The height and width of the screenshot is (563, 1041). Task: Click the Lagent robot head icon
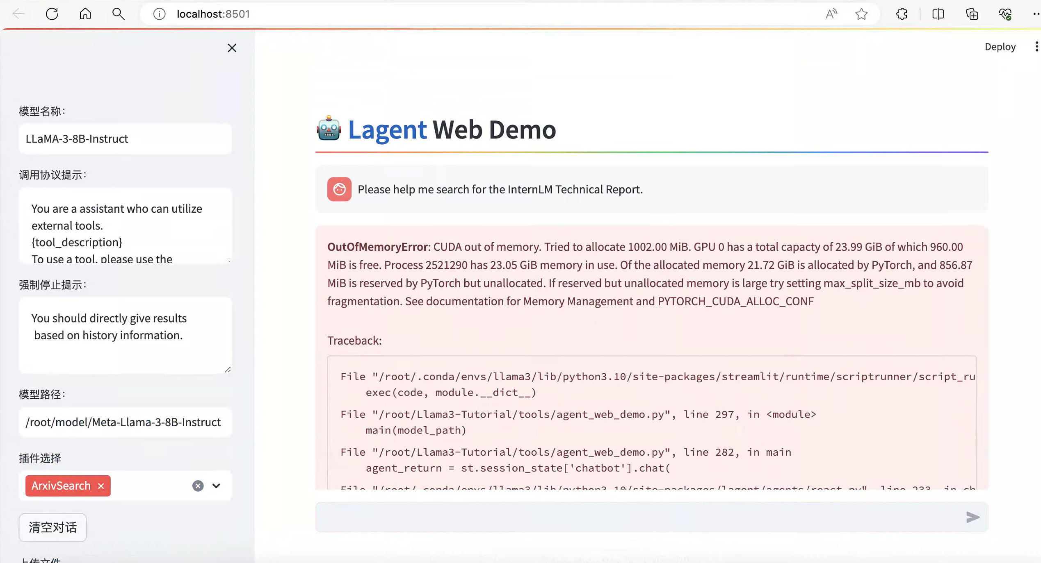[329, 129]
